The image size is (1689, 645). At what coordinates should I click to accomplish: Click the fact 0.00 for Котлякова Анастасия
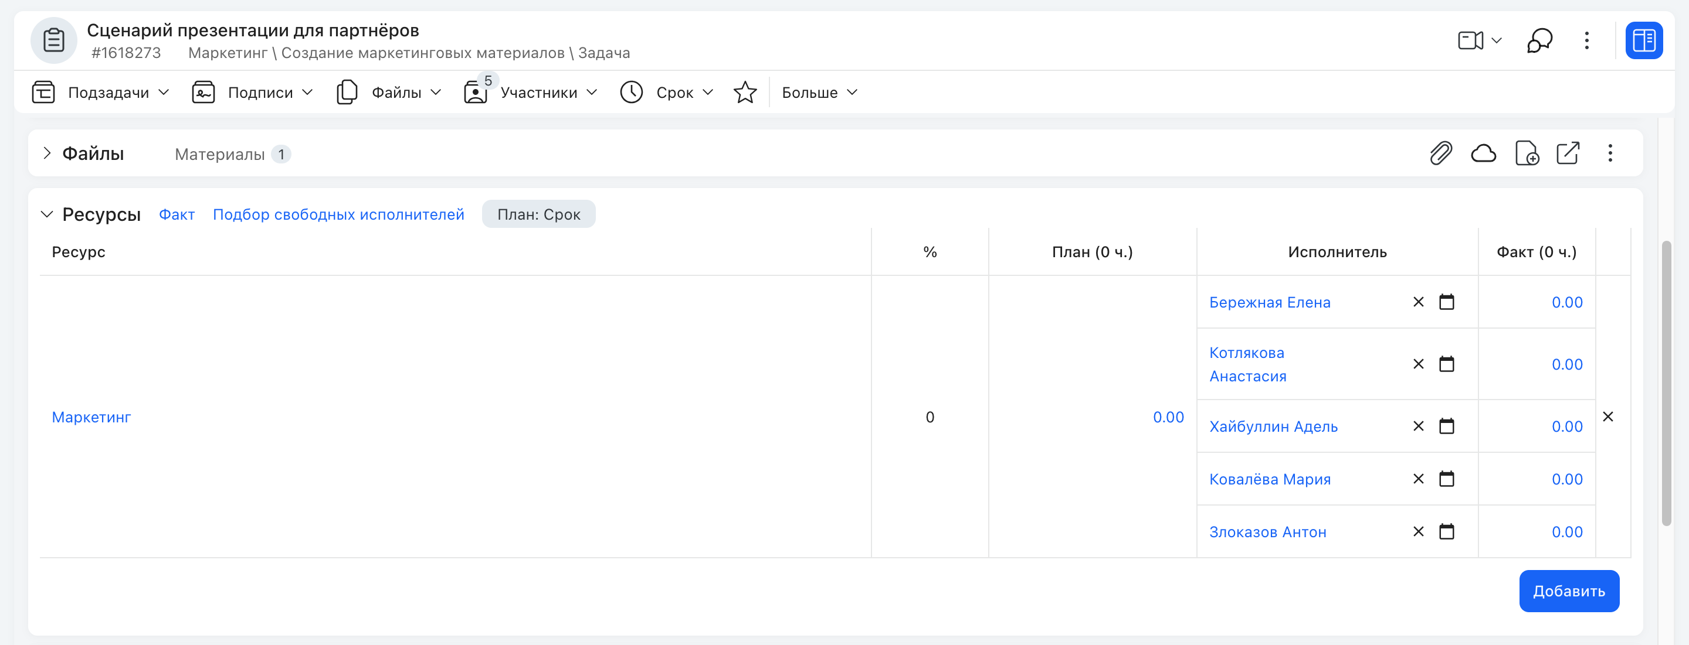(x=1567, y=365)
